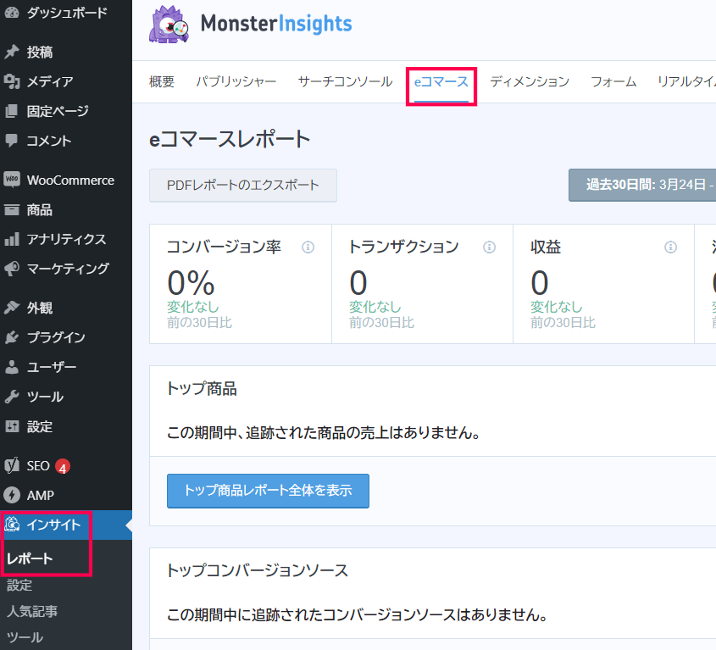Screen dimensions: 716x650
Task: Open 投稿 menu item
Action: [40, 52]
